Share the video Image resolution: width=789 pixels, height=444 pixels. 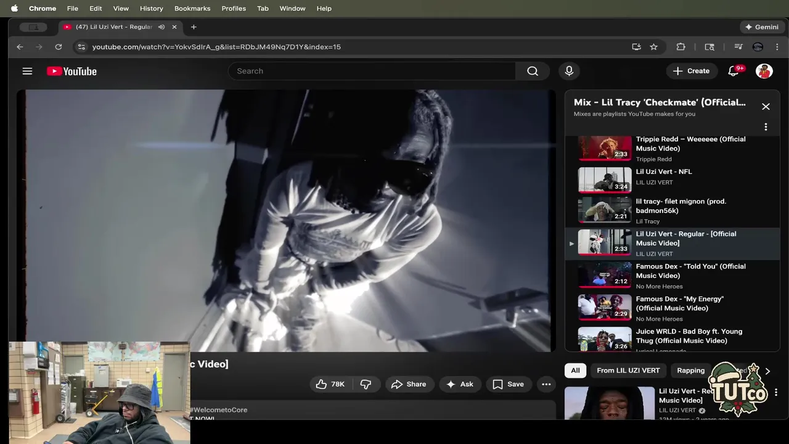[409, 384]
